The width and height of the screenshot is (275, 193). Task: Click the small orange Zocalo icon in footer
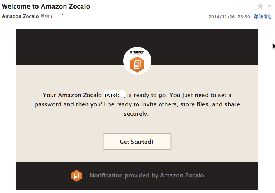click(x=76, y=175)
